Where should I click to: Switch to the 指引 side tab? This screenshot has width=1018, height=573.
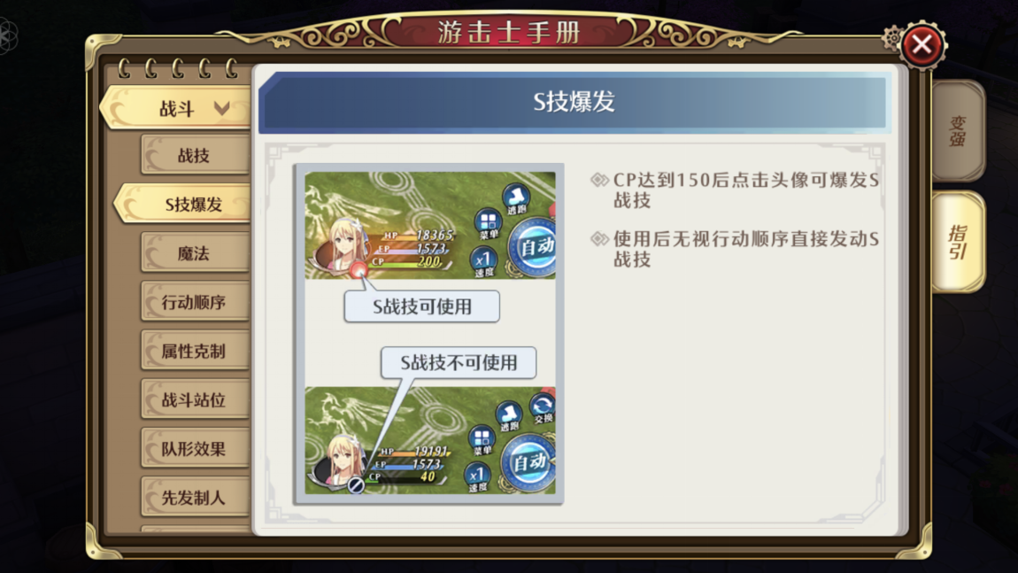[x=959, y=241]
